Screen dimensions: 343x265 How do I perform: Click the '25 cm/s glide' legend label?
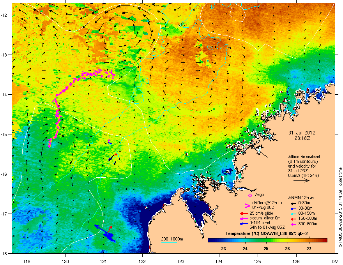pos(261,213)
